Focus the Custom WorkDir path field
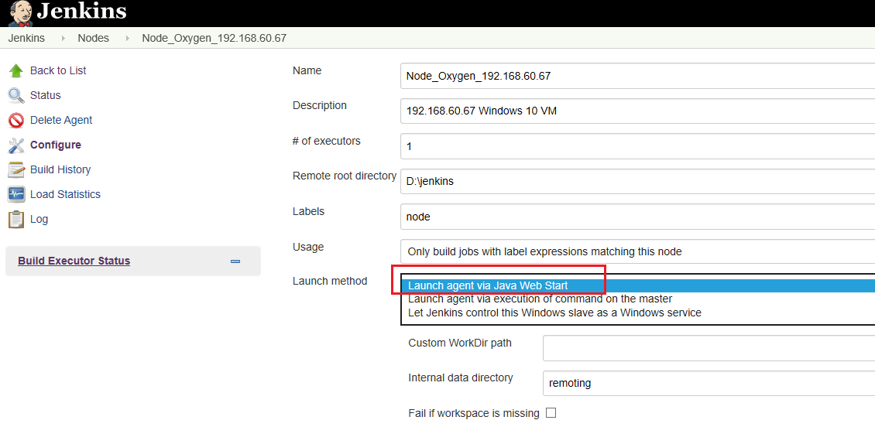The height and width of the screenshot is (427, 875). (709, 348)
